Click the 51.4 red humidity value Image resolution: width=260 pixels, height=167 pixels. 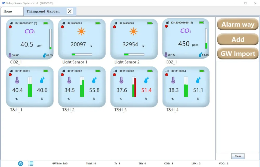coord(146,90)
